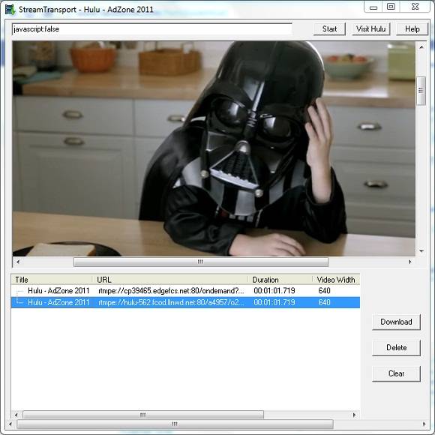Click the browser pane horizontal scrollbar thumb

(201, 262)
